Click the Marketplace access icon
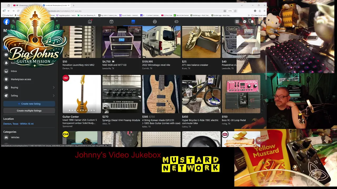 click(x=6, y=79)
